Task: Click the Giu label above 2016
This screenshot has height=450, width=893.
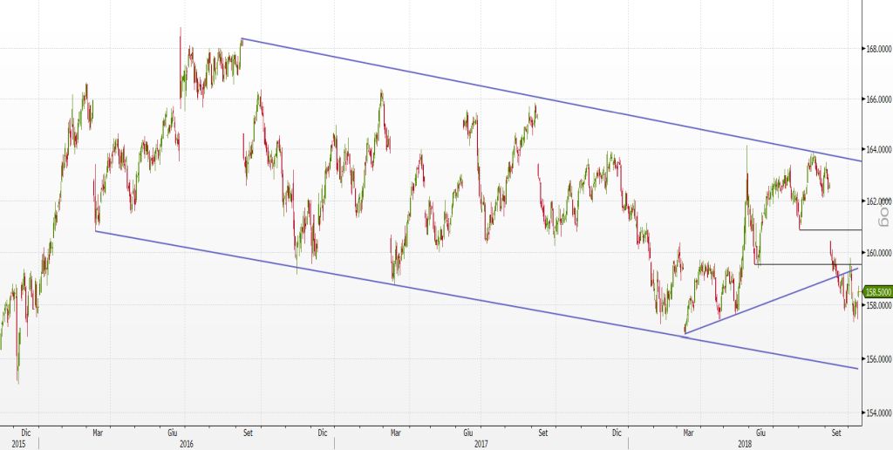Action: 173,432
